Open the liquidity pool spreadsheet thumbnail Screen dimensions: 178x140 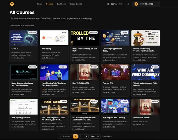coord(24,107)
